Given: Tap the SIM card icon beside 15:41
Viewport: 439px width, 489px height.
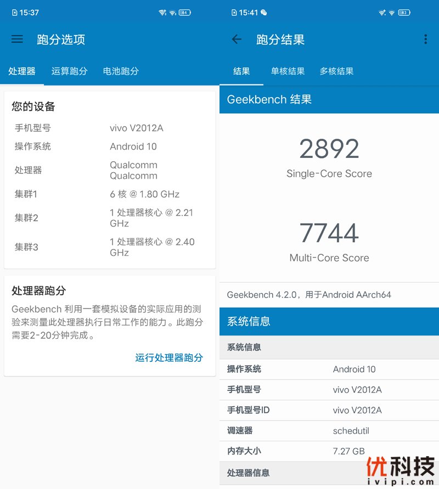Looking at the screenshot, I should point(234,13).
